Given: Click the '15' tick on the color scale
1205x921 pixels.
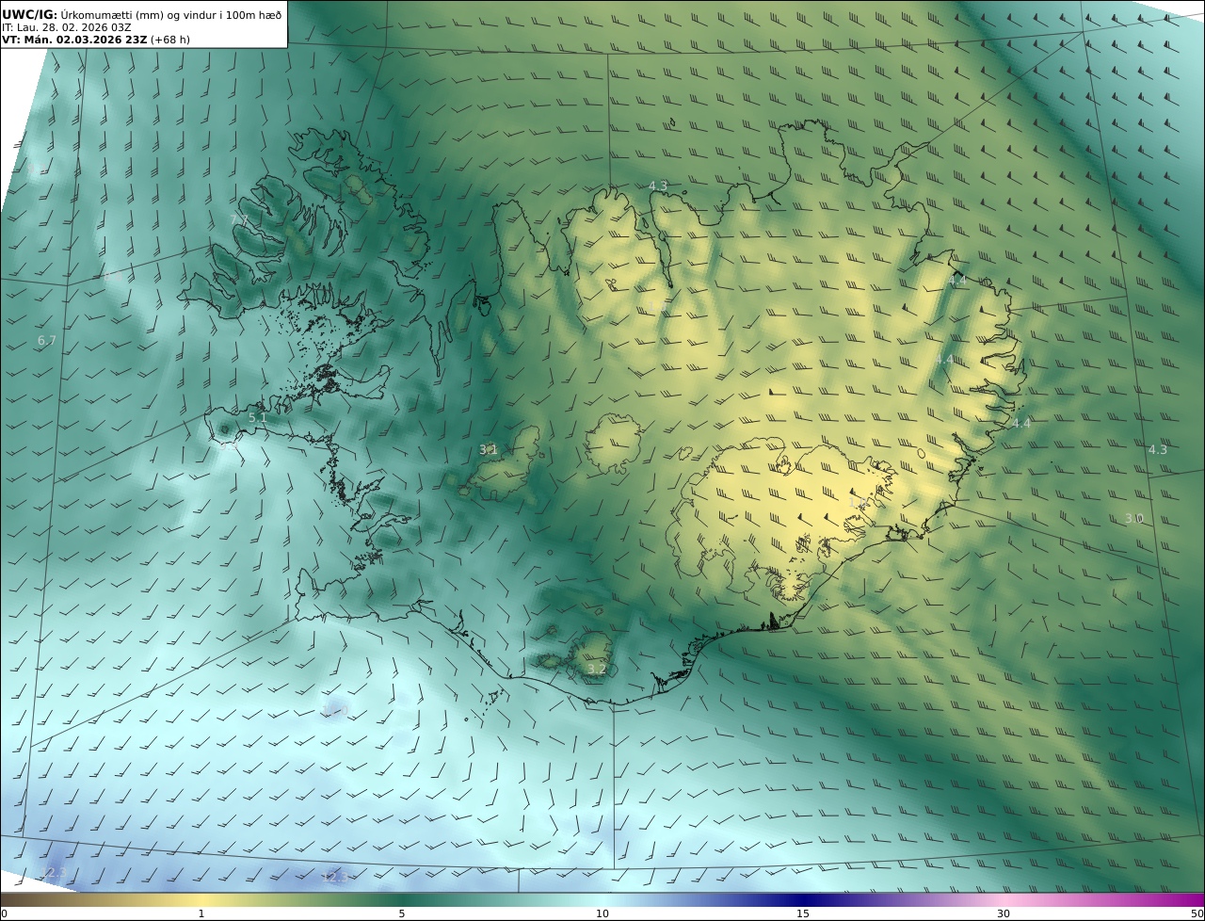Looking at the screenshot, I should (x=803, y=913).
